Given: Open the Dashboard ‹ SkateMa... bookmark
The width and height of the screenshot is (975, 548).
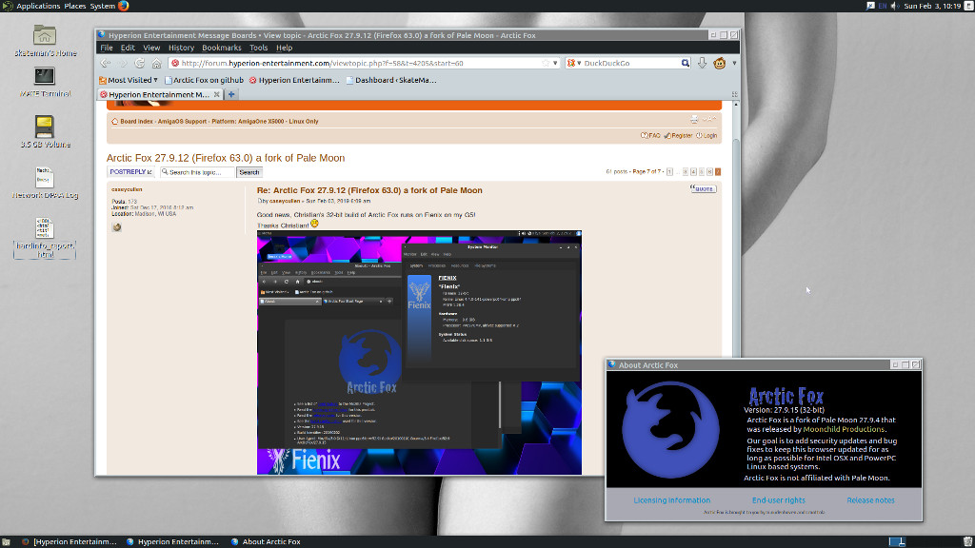Looking at the screenshot, I should click(x=391, y=80).
